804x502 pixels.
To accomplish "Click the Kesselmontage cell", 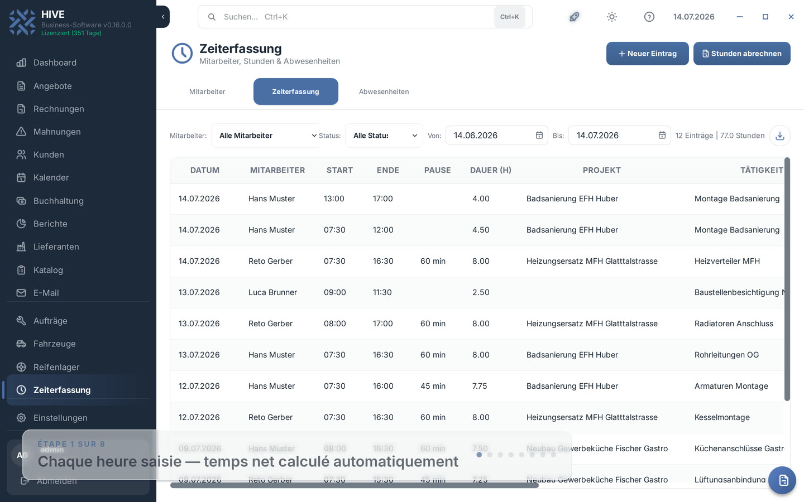I will pyautogui.click(x=722, y=417).
